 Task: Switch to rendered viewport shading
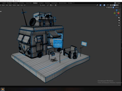click(118, 5)
